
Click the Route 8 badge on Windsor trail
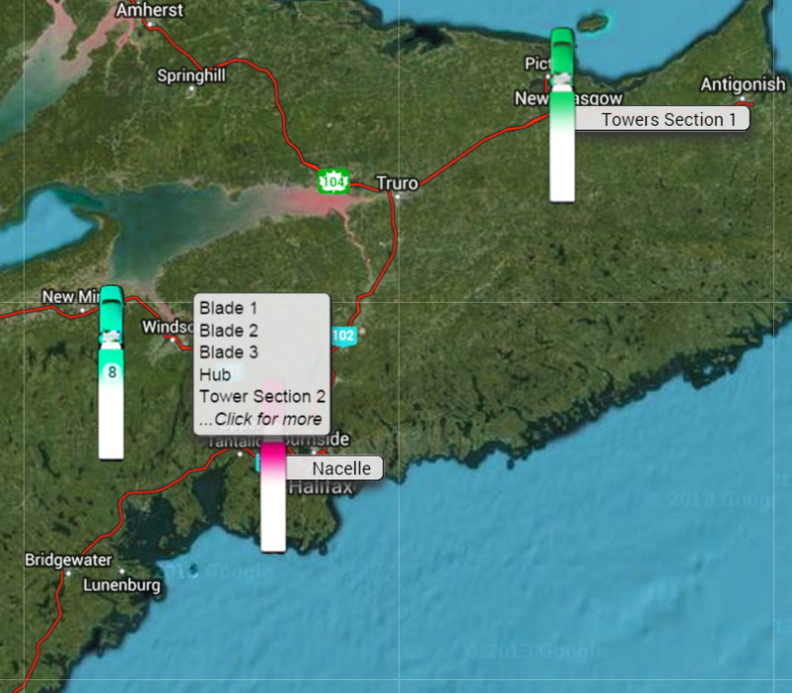(x=112, y=372)
